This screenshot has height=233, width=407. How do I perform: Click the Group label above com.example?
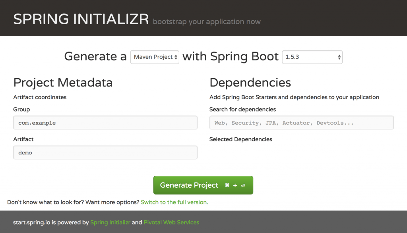(x=21, y=109)
